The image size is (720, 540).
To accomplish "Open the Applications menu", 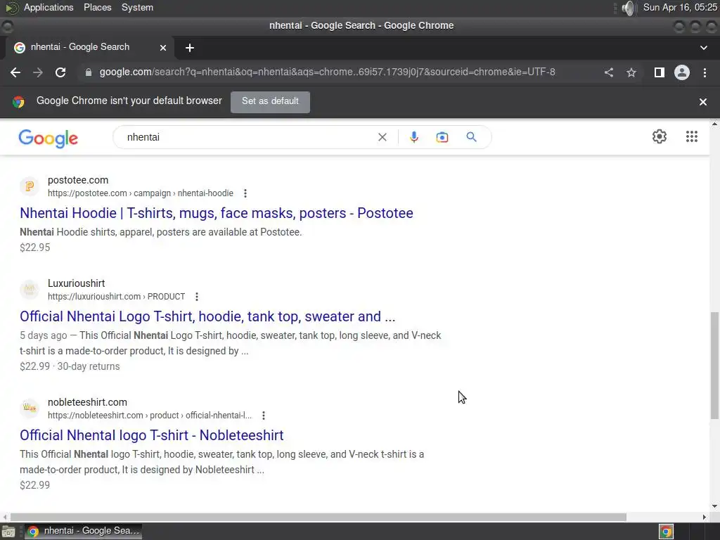I will point(49,7).
